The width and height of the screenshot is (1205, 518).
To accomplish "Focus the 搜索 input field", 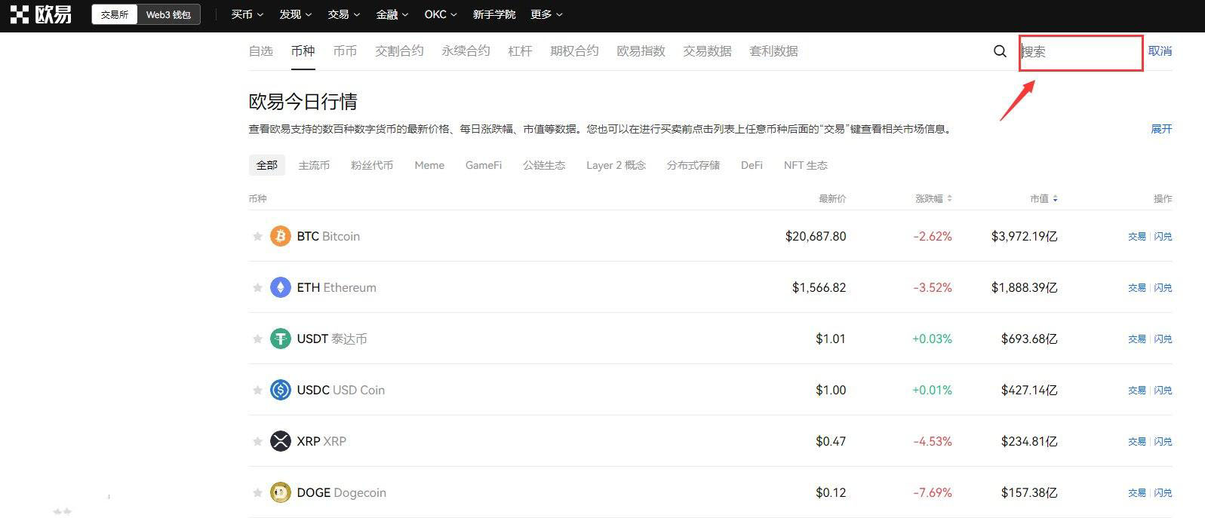I will coord(1081,52).
